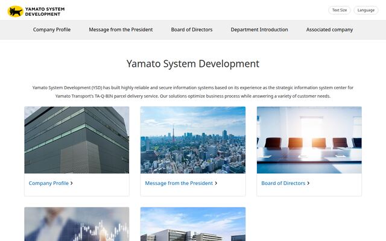386x241 pixels.
Task: Click the stock chart businessman thumbnail
Action: point(77,224)
